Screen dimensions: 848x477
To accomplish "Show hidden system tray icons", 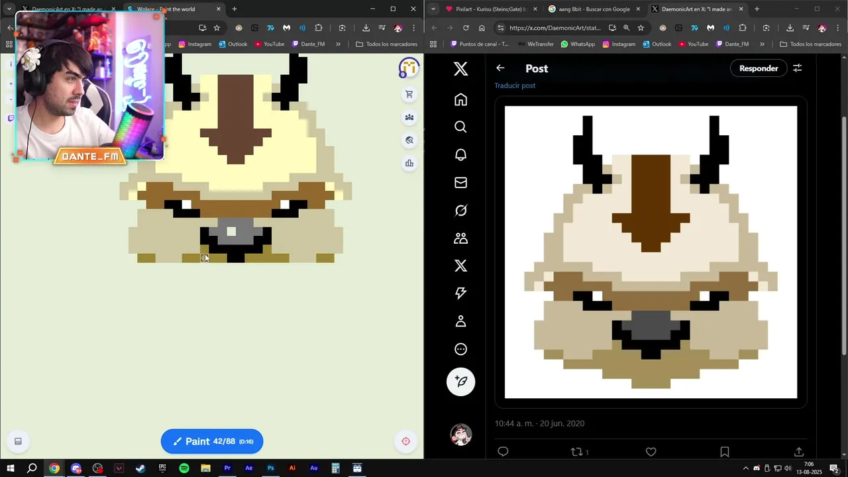I will point(745,468).
